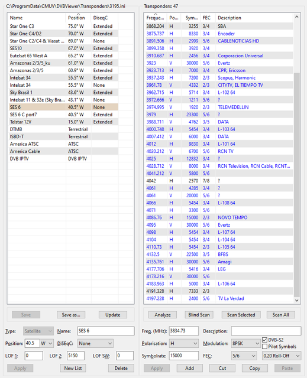The height and width of the screenshot is (378, 307).
Task: Select the DVB IPTV row
Action: pos(63,159)
